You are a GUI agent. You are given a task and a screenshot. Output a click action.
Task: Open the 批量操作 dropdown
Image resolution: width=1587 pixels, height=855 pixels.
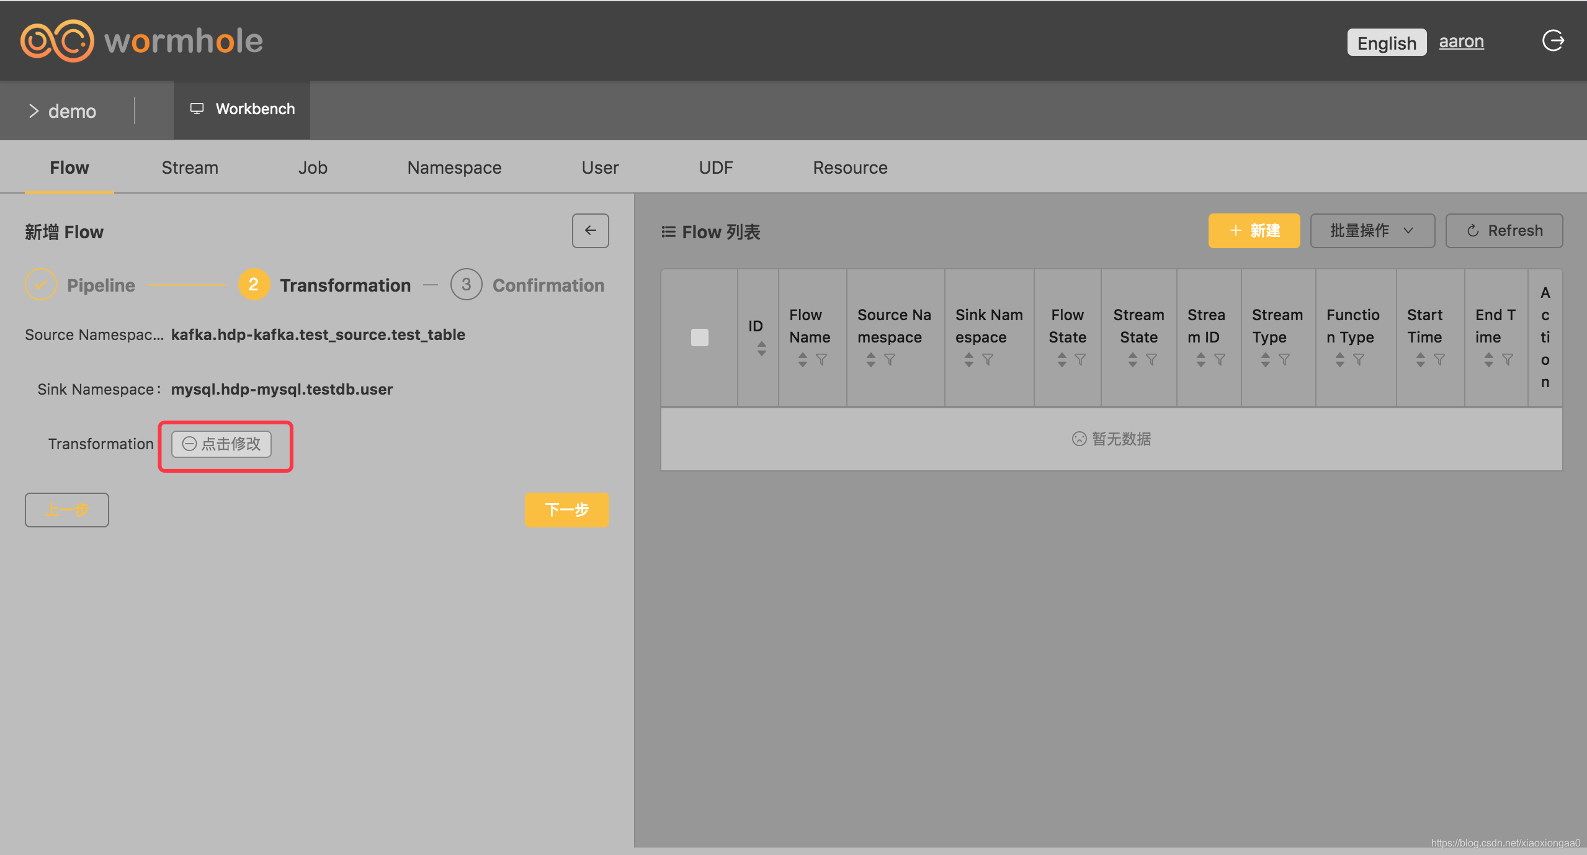tap(1372, 231)
